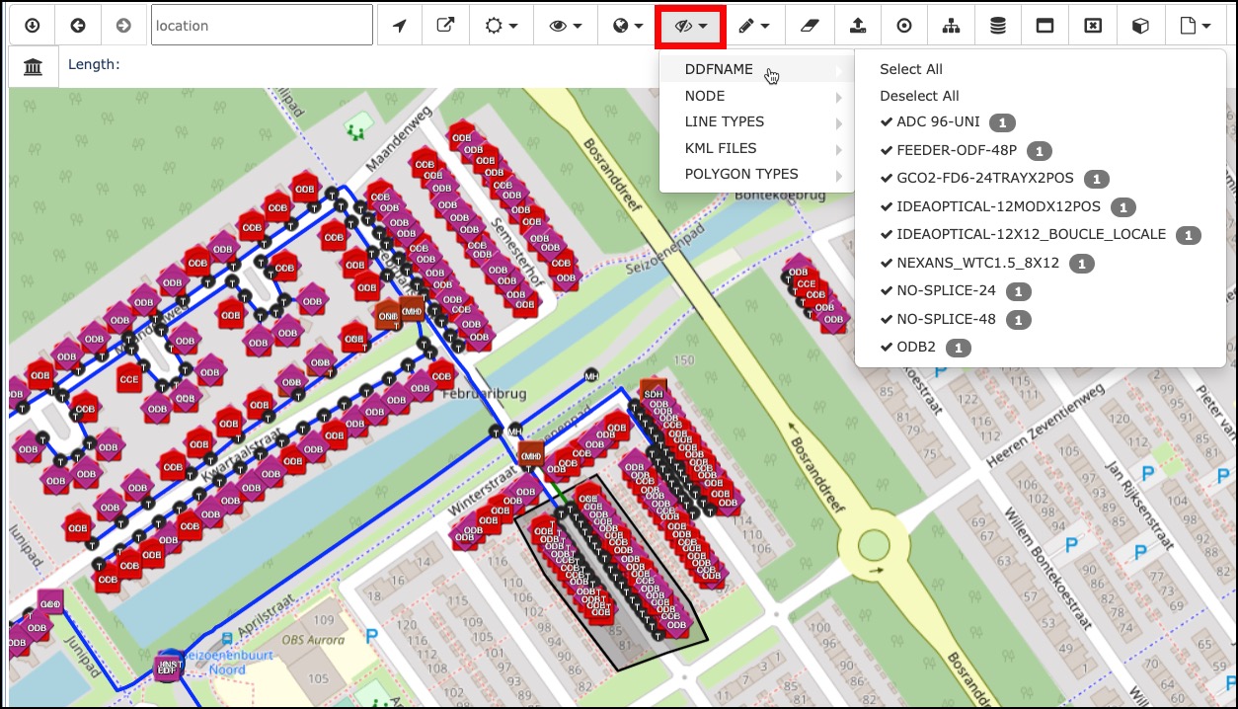This screenshot has height=709, width=1238.
Task: Click the network hierarchy sitemap icon
Action: tap(951, 26)
